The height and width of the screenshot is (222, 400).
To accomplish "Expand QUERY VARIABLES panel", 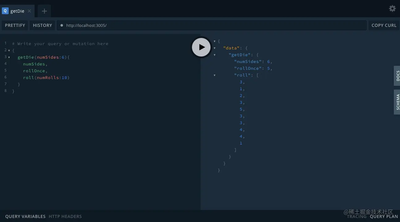I will (x=25, y=216).
